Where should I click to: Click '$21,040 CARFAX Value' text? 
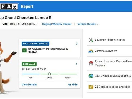click(x=34, y=69)
